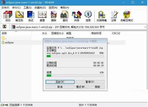This screenshot has width=148, height=107.
Task: Click elapsed time value 00:00:02
Action: (98, 63)
